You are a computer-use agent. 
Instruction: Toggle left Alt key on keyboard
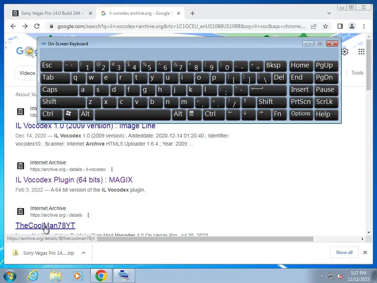[86, 114]
